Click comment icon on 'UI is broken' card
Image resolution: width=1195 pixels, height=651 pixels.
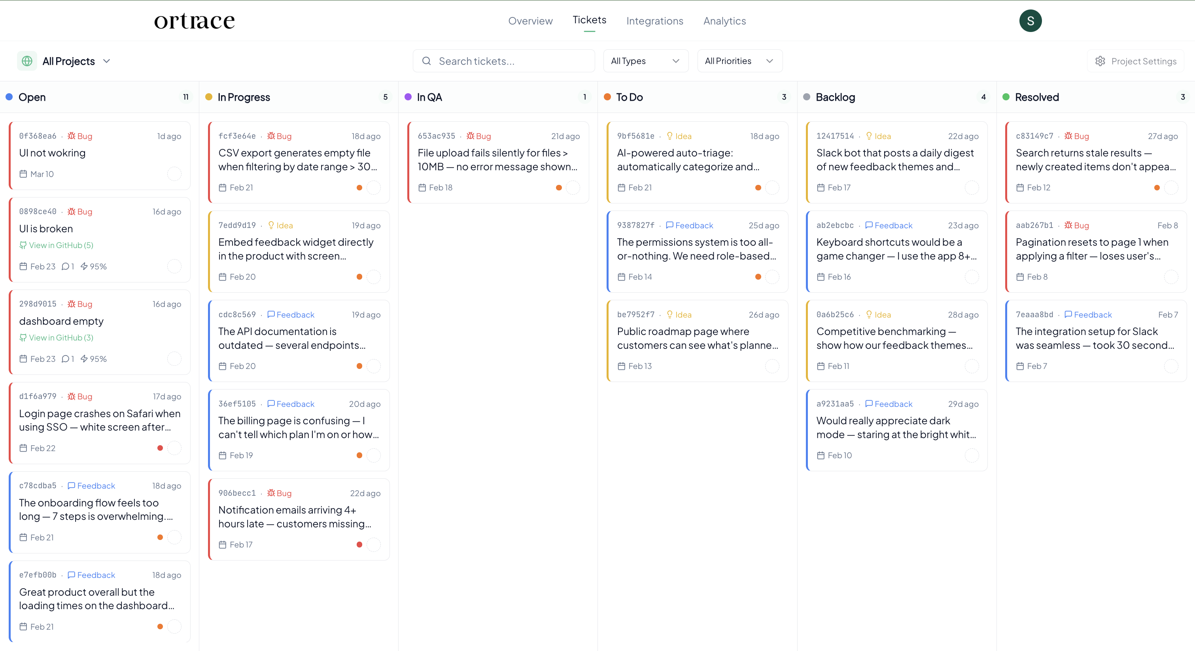point(65,266)
